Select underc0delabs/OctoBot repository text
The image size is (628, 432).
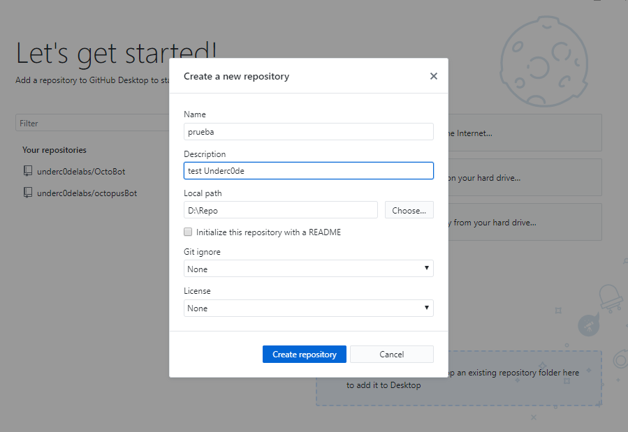(81, 172)
